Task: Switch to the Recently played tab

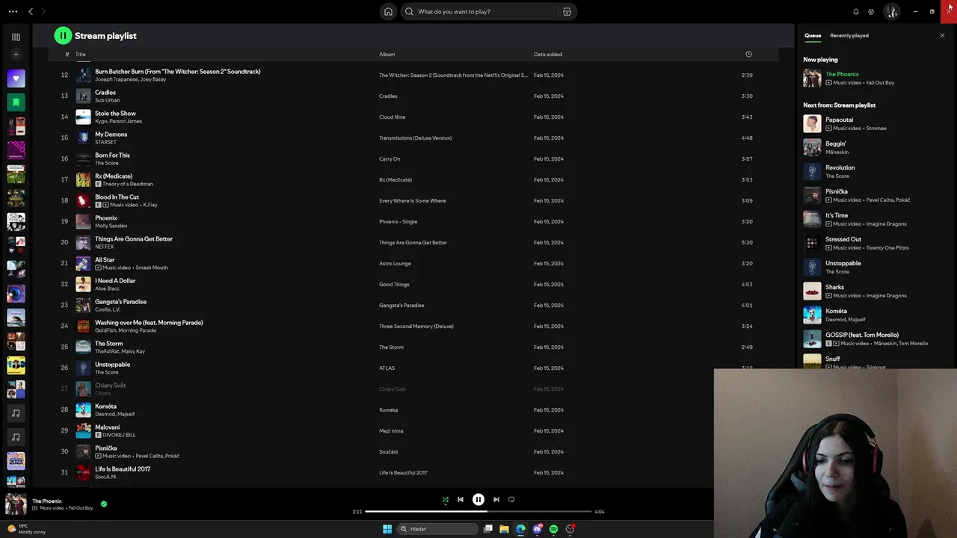Action: click(x=849, y=36)
